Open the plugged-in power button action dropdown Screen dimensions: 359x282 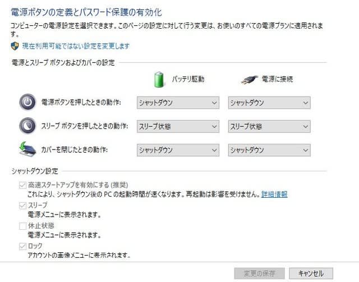(x=269, y=103)
